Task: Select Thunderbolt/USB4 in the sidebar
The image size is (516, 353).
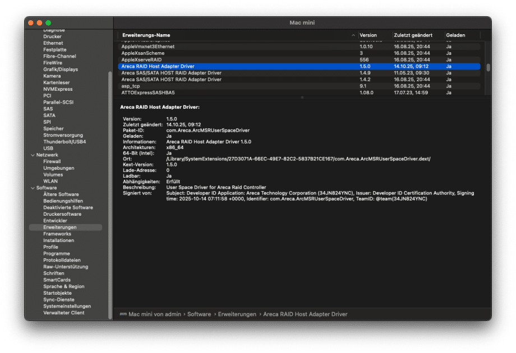Action: coord(64,142)
